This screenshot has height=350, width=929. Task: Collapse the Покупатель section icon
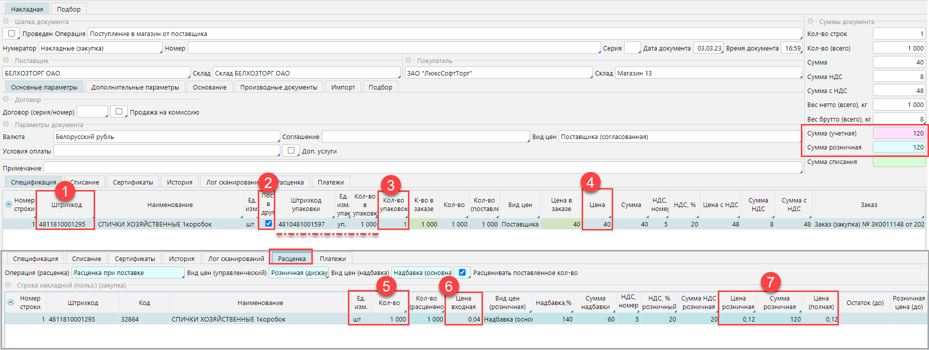[408, 60]
